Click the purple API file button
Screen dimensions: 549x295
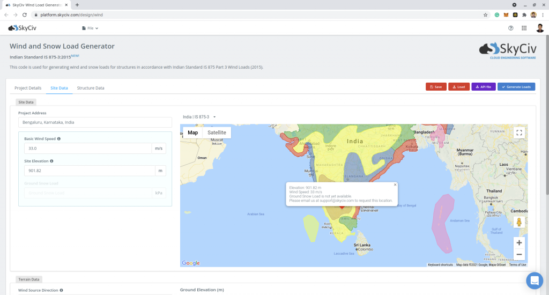point(484,87)
